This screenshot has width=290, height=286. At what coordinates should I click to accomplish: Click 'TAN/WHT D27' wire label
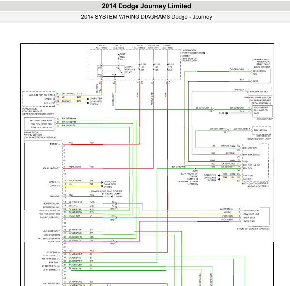[72, 101]
